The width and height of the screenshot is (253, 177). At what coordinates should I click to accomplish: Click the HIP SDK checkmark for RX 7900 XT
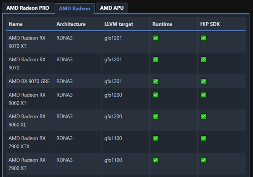(x=204, y=160)
